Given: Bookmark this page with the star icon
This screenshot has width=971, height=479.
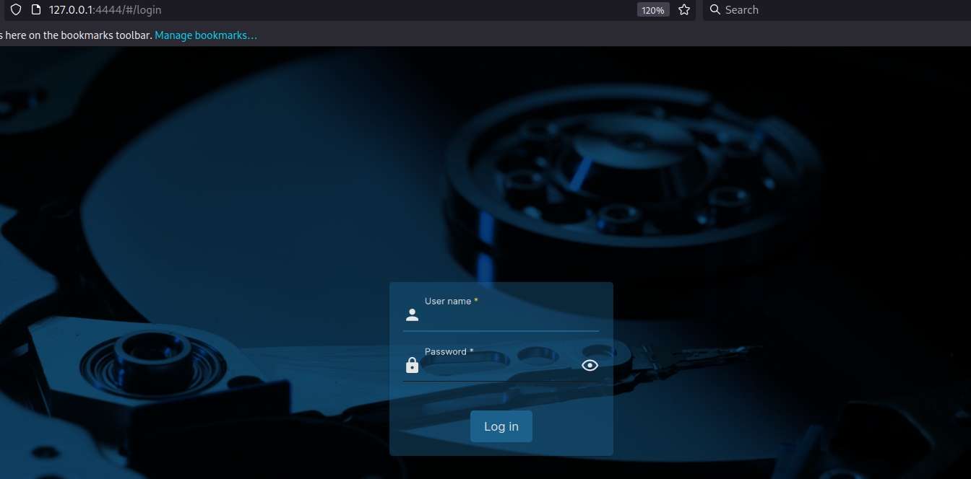Looking at the screenshot, I should [684, 10].
